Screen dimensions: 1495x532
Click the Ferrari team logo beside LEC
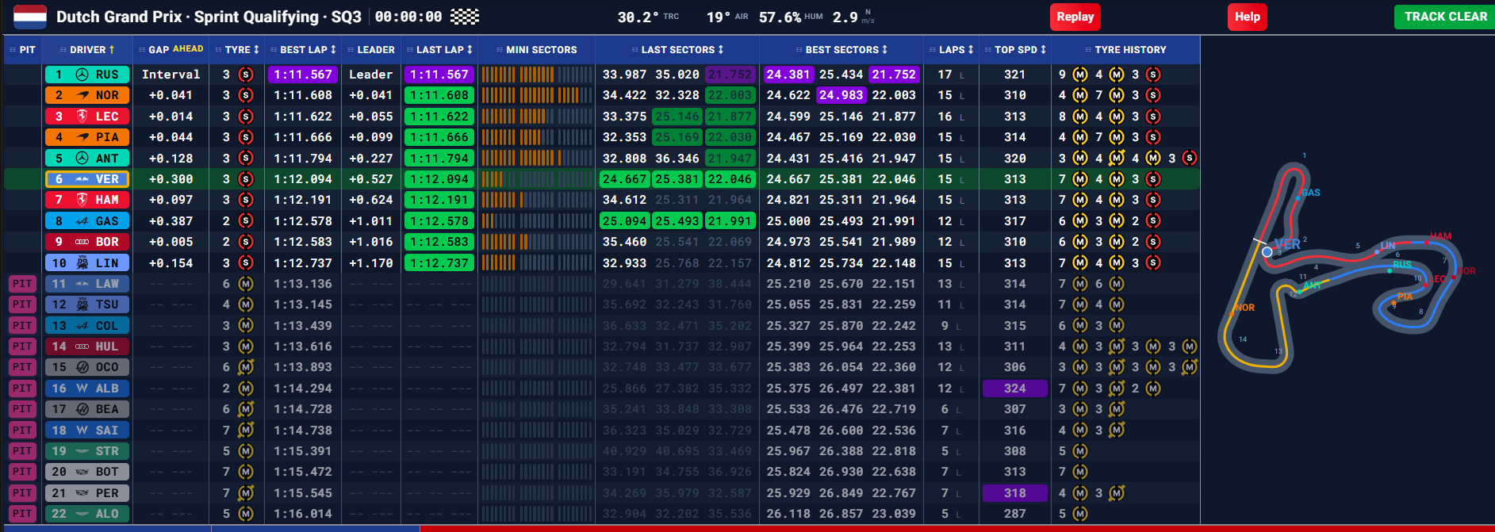coord(82,117)
